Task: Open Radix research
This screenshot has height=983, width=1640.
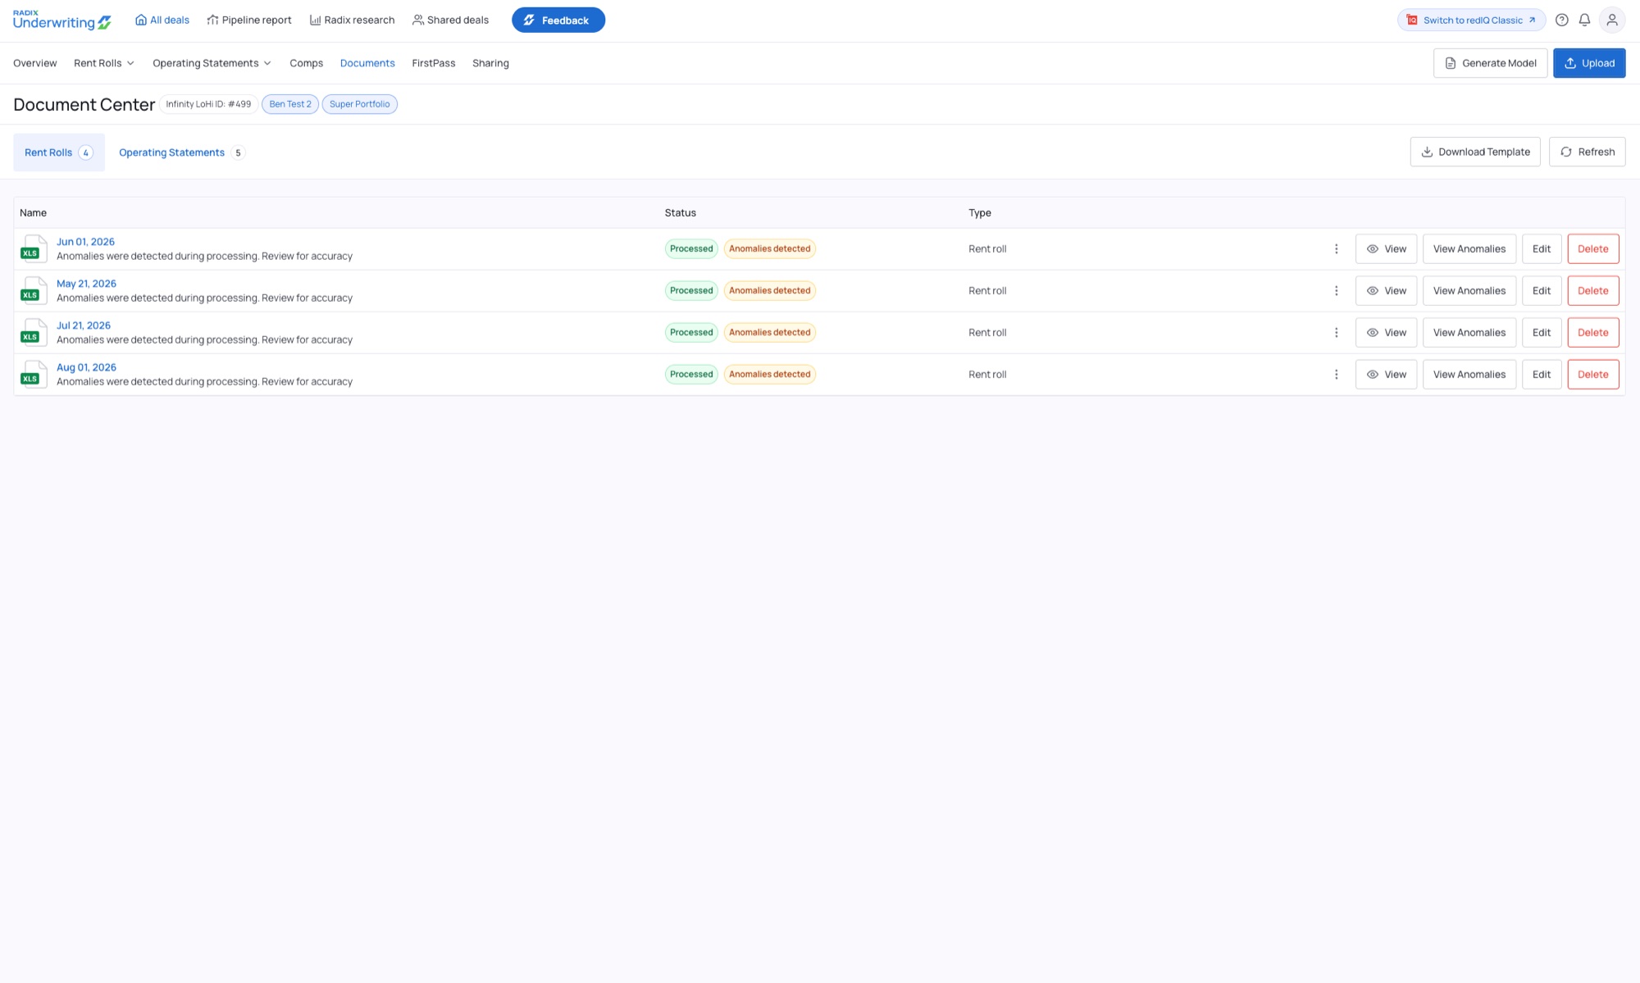Action: 352,20
